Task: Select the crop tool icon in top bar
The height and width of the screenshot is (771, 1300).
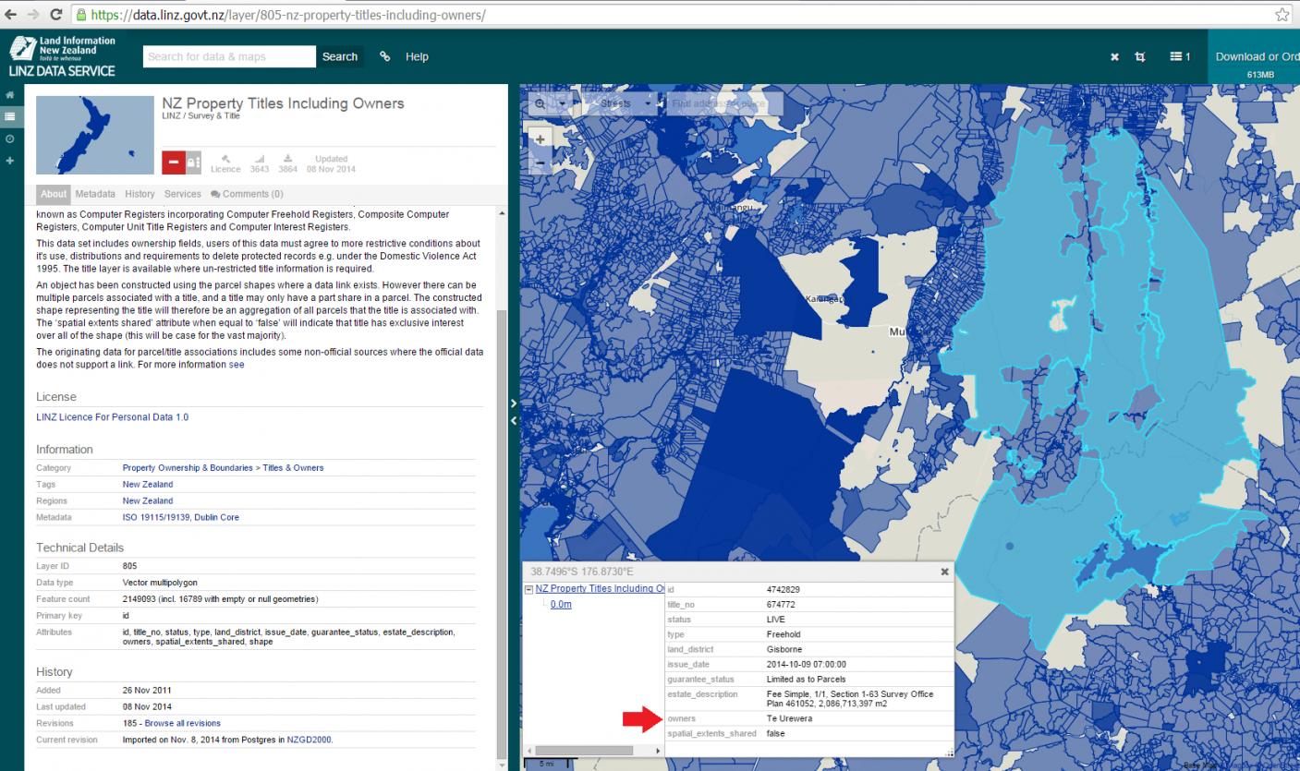Action: (x=1140, y=56)
